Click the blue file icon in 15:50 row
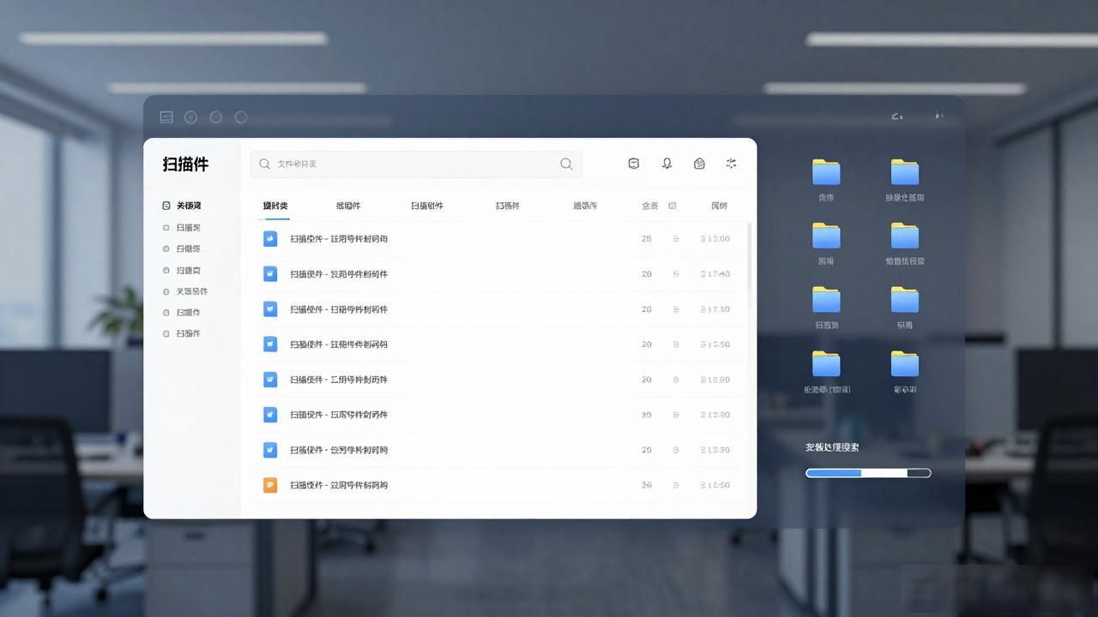Viewport: 1098px width, 617px height. 270,344
